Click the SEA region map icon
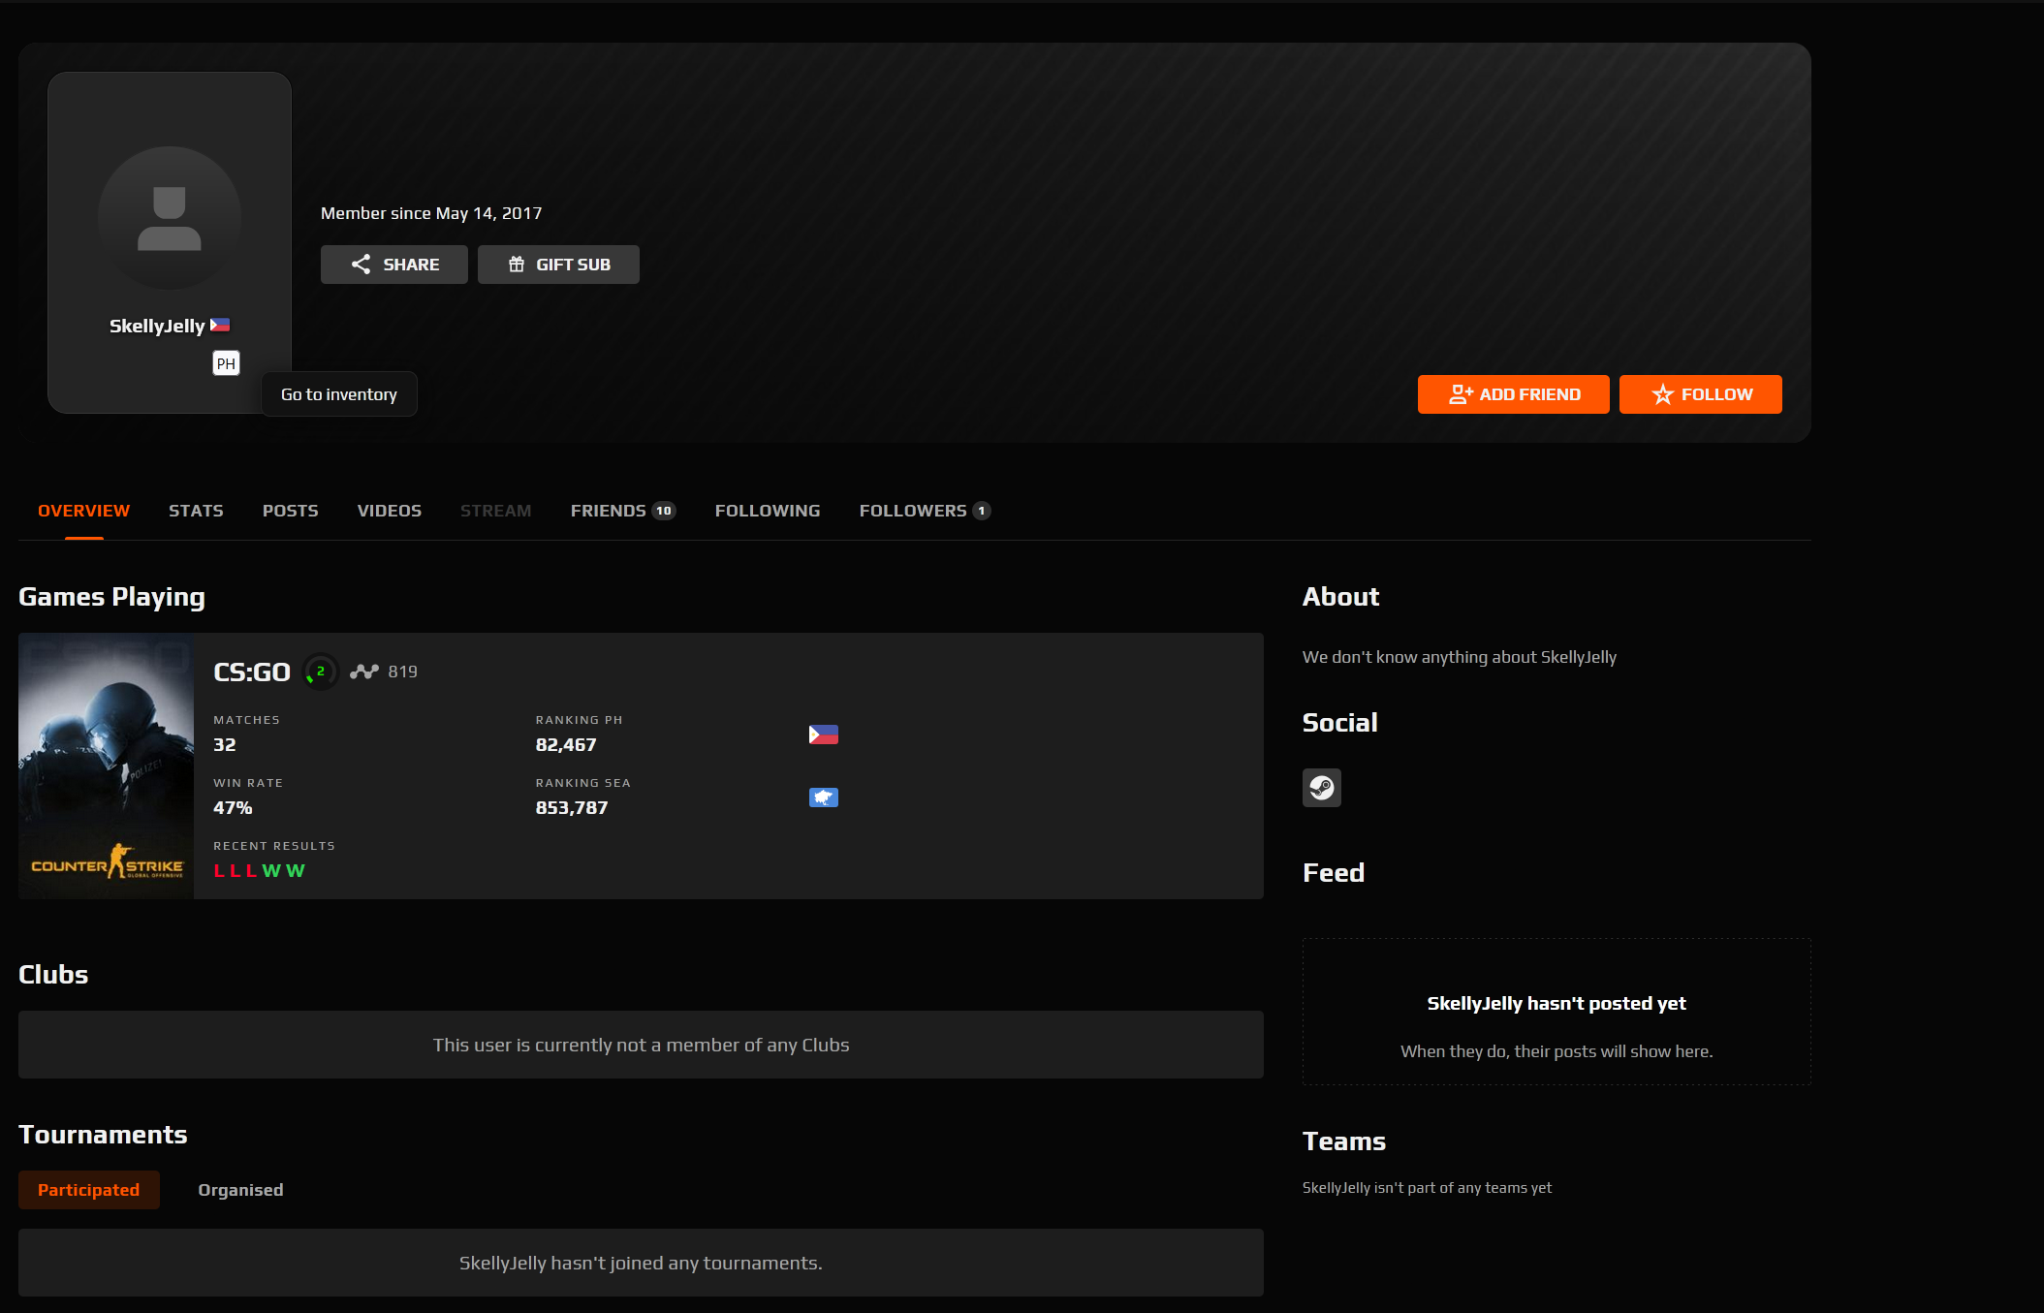The height and width of the screenshot is (1313, 2044). point(823,797)
